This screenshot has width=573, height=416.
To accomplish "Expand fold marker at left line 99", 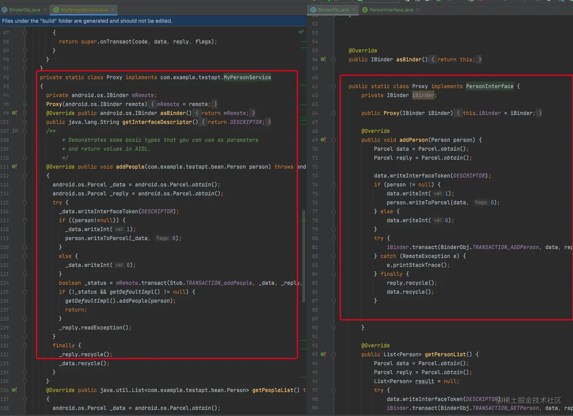I will (25, 113).
